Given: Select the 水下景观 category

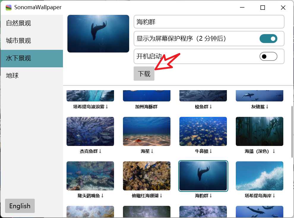Looking at the screenshot, I should pyautogui.click(x=32, y=58).
